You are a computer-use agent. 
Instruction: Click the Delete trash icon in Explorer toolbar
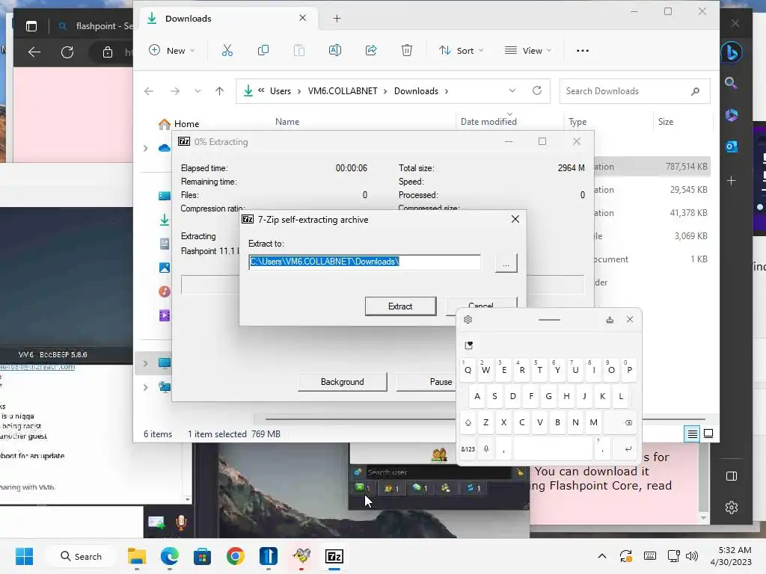406,50
